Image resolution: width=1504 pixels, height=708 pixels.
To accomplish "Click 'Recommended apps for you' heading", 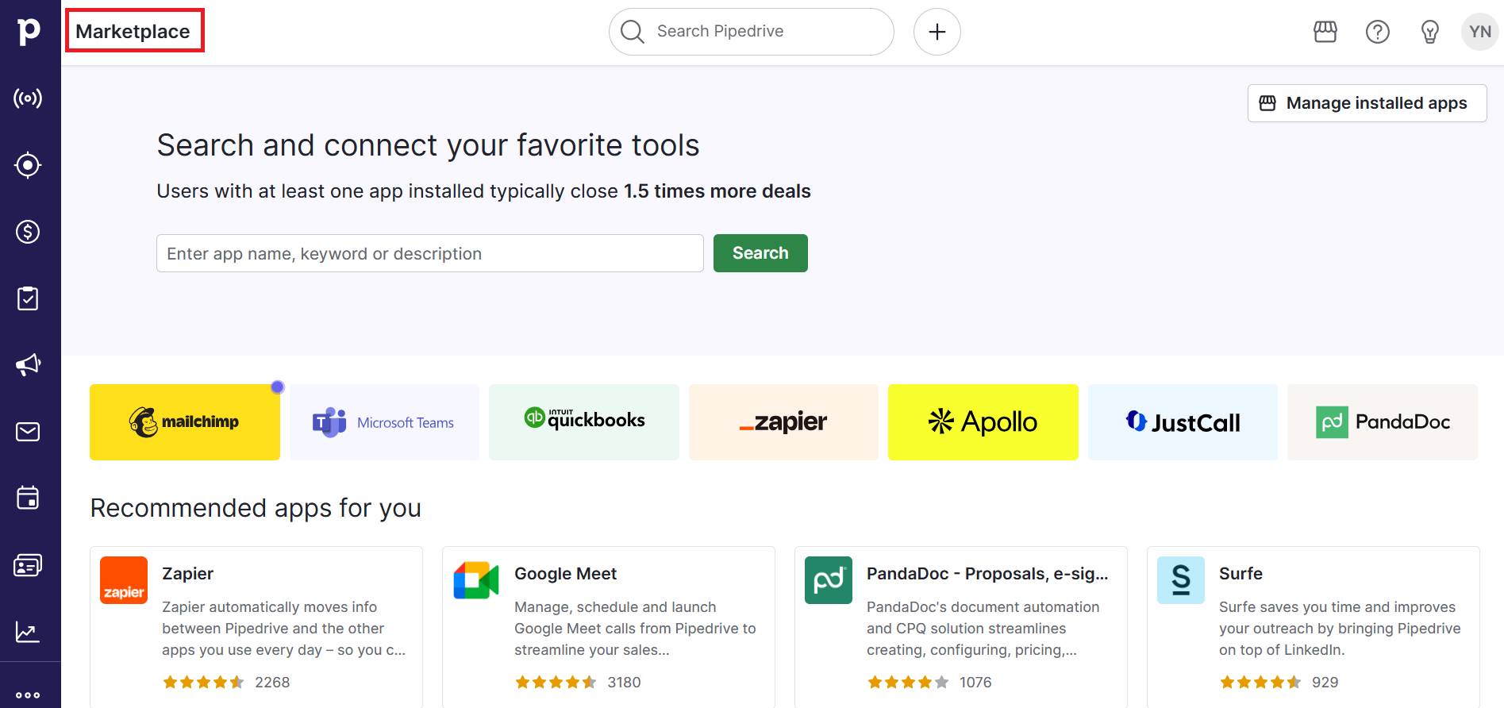I will click(x=256, y=508).
